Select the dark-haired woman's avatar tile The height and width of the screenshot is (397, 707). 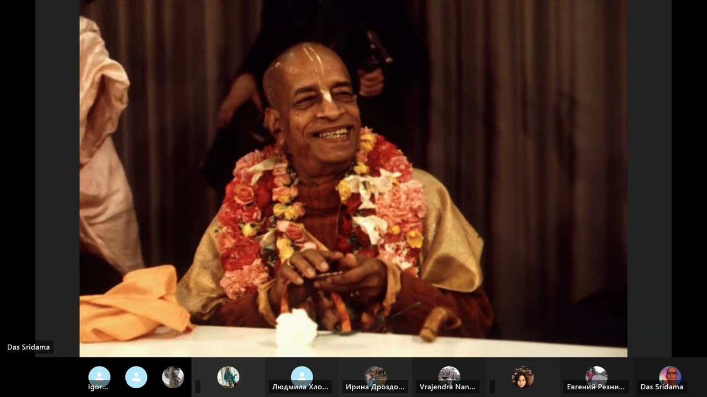click(523, 377)
